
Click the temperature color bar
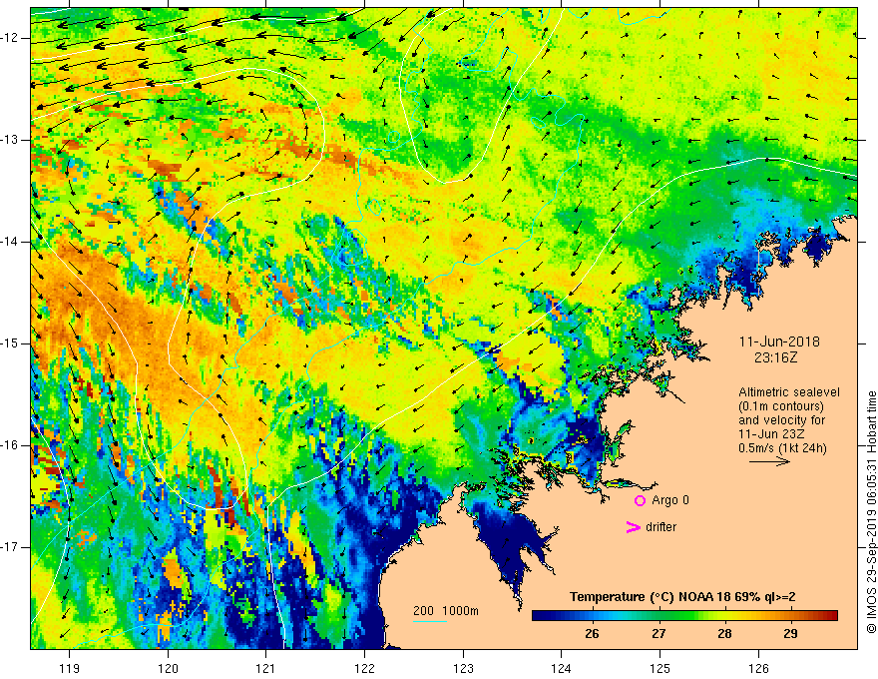tap(684, 615)
